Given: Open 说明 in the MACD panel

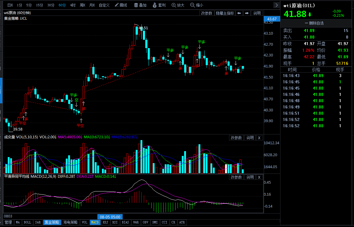Looking at the screenshot, I should coord(250,177).
